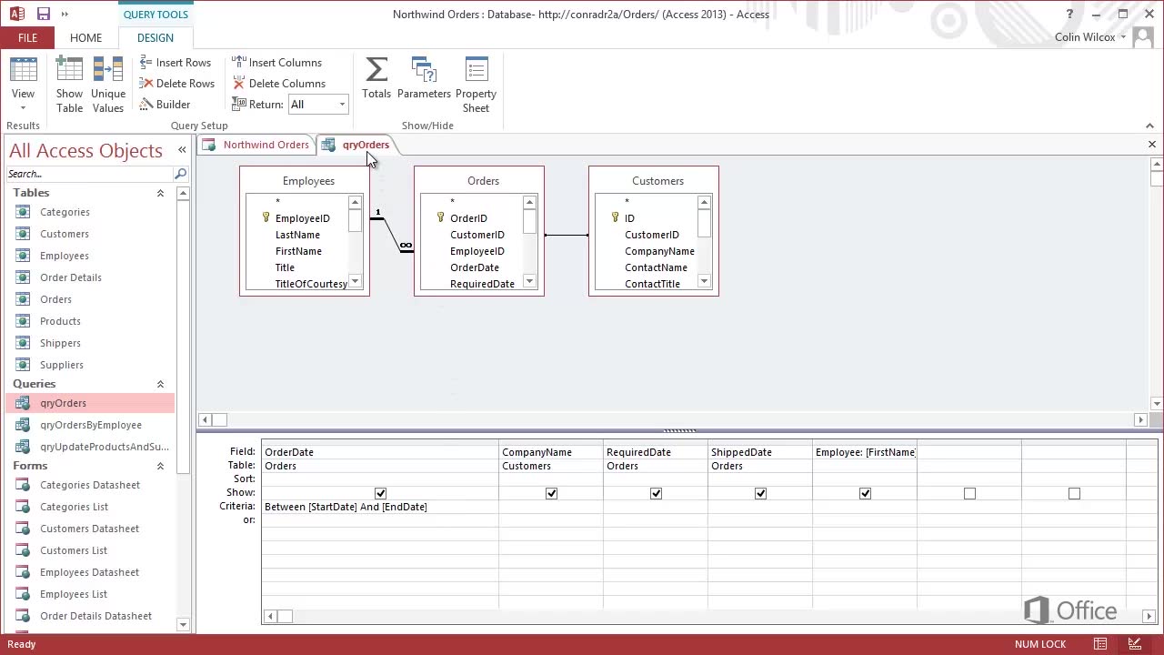Select the Categories table

pyautogui.click(x=89, y=212)
